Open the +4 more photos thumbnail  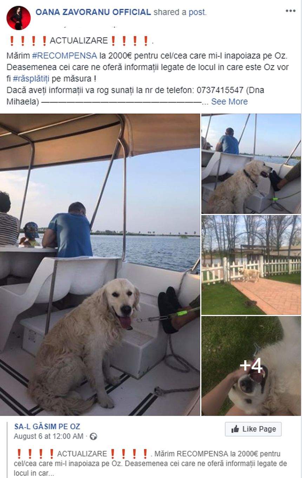click(x=251, y=366)
